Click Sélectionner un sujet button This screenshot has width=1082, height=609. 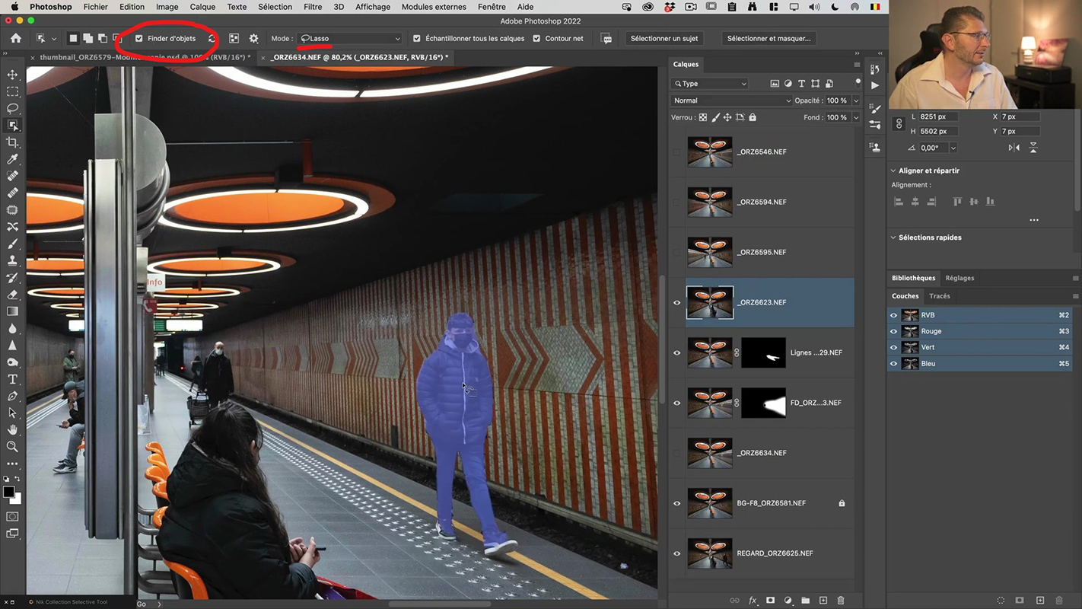(x=664, y=38)
